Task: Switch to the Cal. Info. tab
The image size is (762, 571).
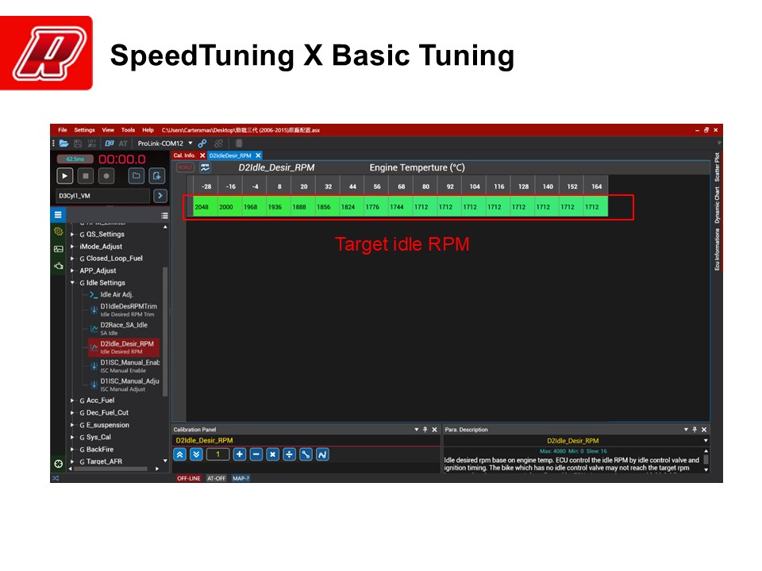Action: 185,155
